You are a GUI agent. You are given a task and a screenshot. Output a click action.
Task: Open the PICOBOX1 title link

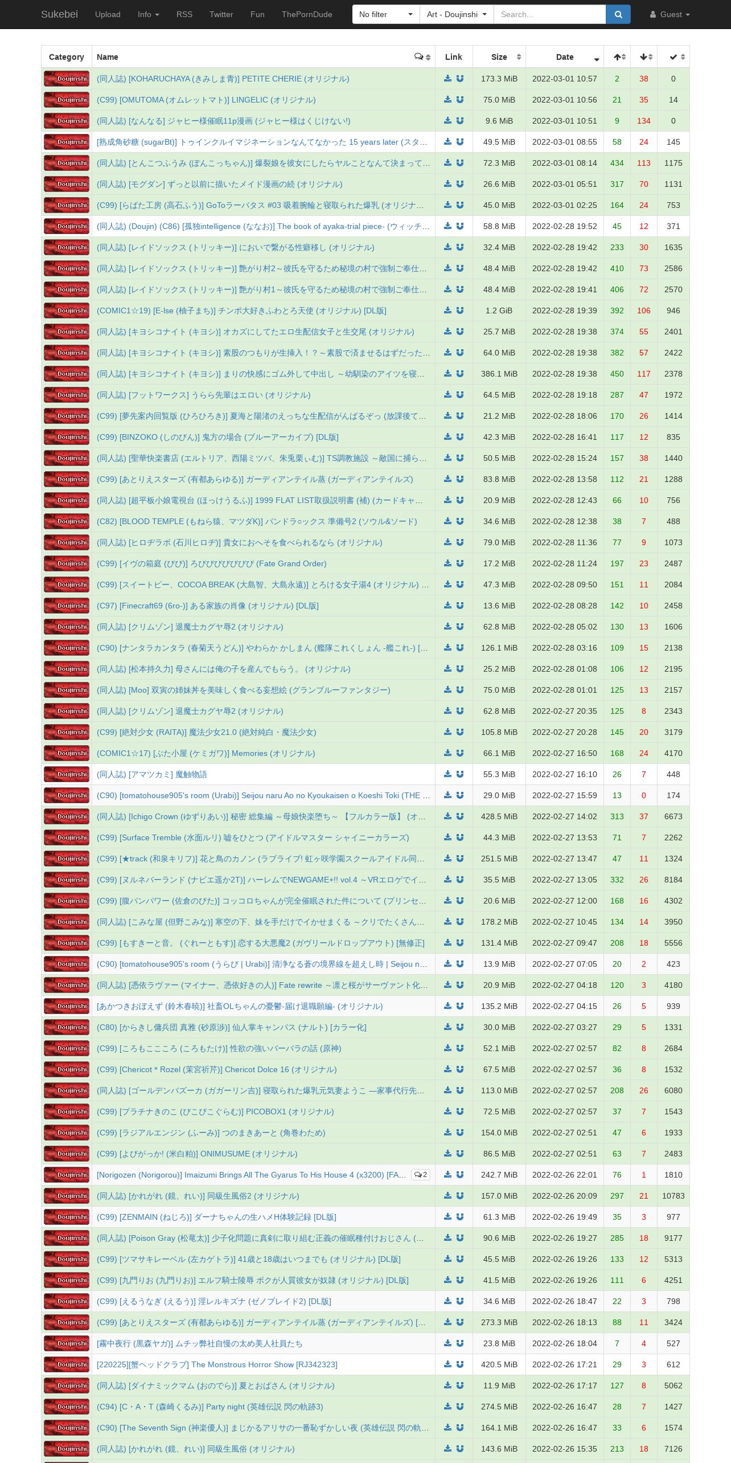tap(215, 1111)
